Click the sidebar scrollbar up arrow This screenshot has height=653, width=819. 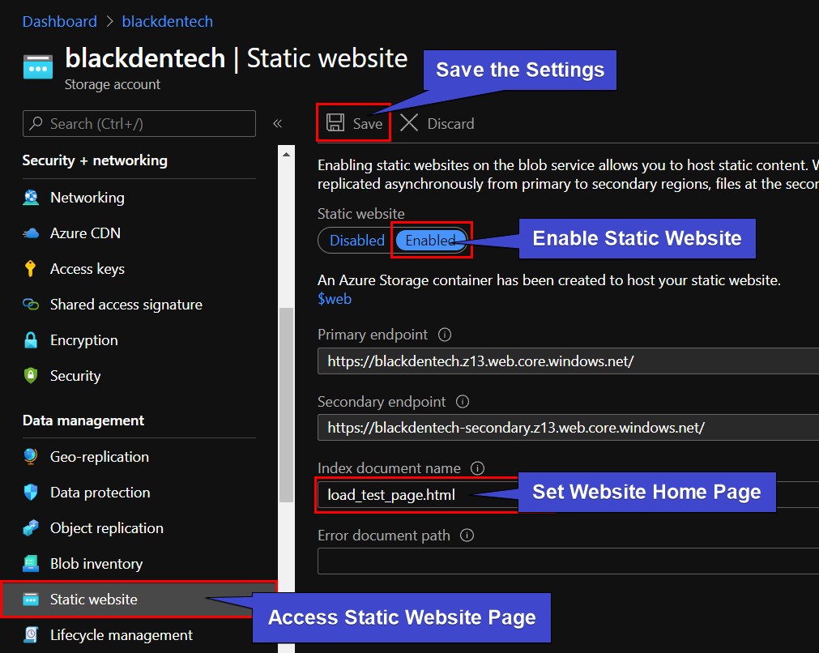[286, 154]
